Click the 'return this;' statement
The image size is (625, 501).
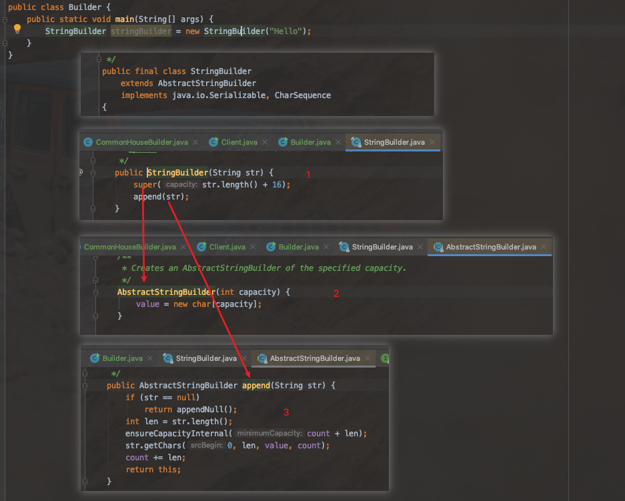point(153,470)
